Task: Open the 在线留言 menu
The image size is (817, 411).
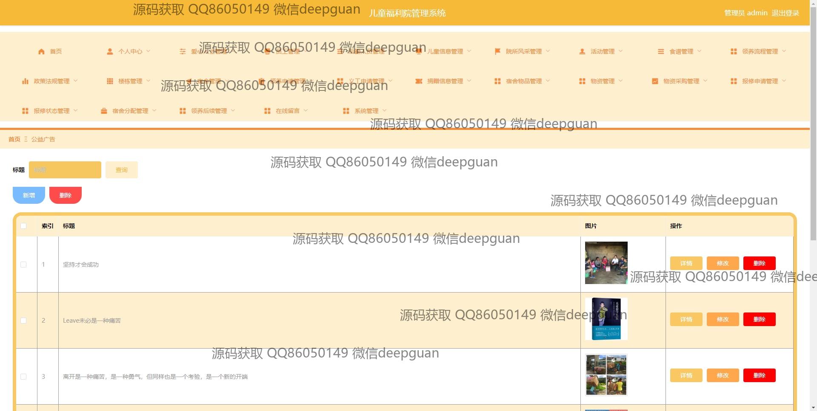Action: coord(287,111)
